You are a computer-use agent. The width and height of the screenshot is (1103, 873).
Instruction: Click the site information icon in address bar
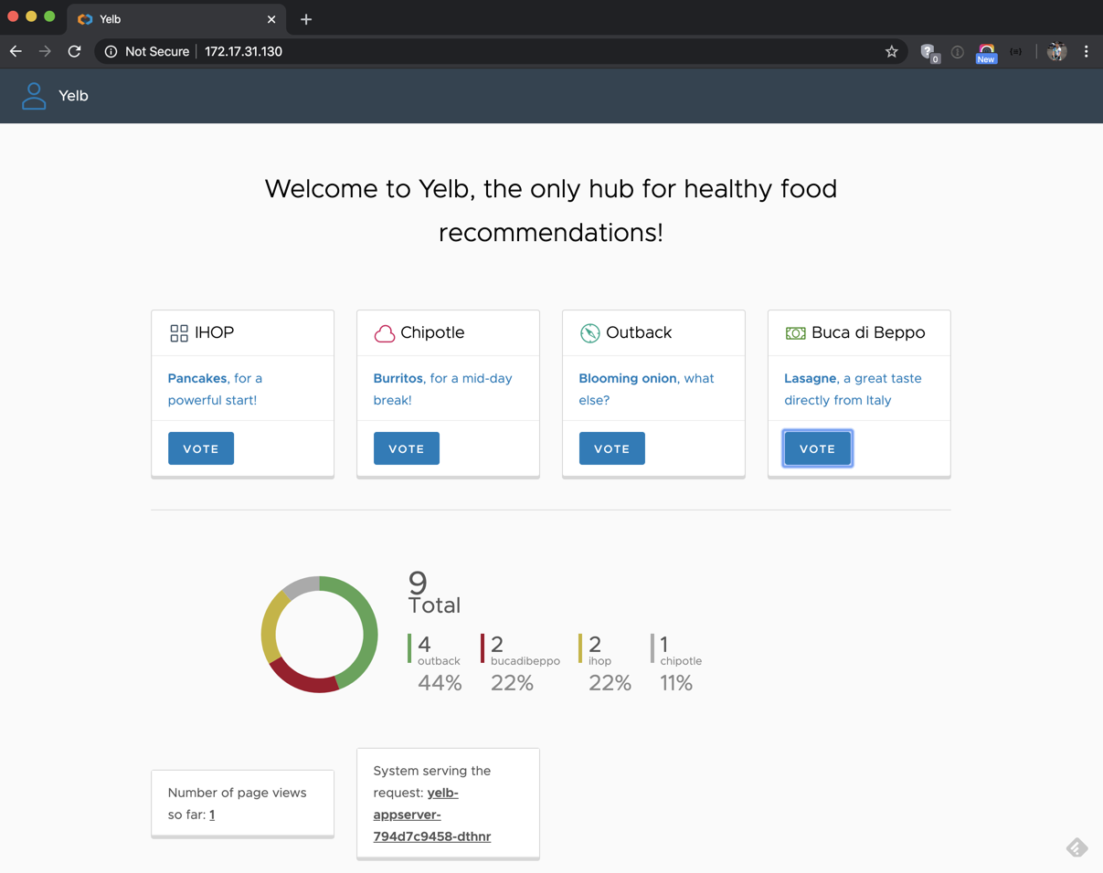111,52
